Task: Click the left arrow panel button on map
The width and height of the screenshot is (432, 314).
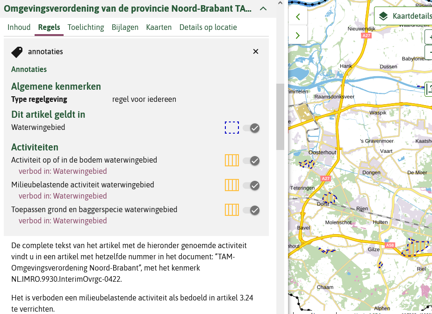Action: click(297, 17)
